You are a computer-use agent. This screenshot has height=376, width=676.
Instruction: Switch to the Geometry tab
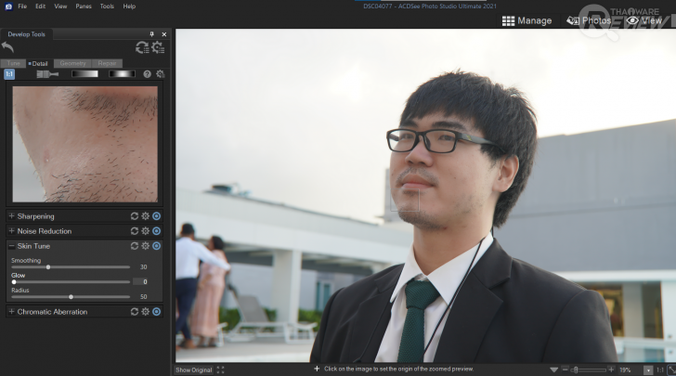click(72, 63)
